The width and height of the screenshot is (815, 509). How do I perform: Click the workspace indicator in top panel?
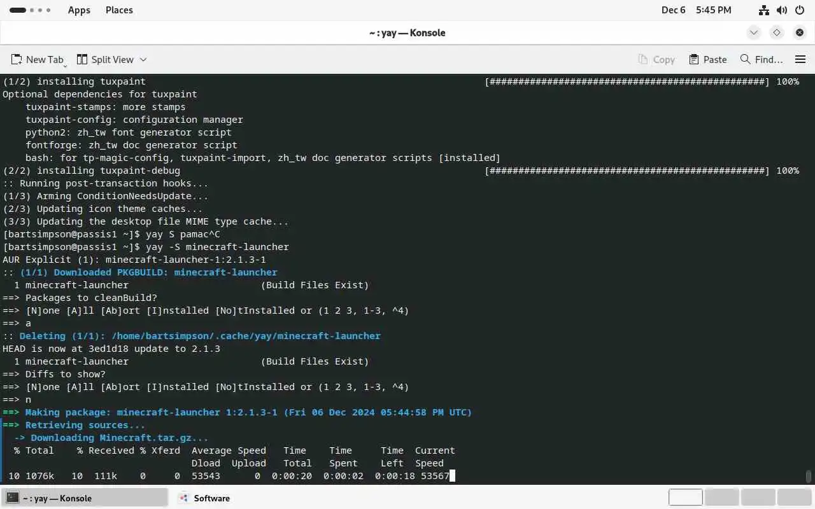pos(30,10)
